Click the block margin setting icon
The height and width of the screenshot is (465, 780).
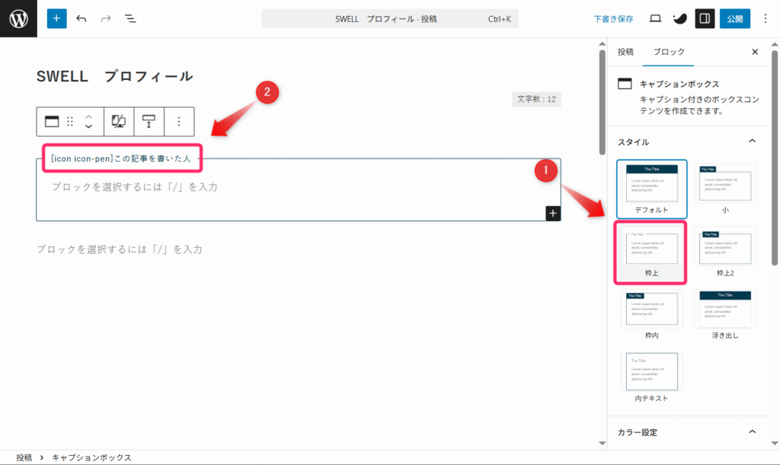(149, 121)
